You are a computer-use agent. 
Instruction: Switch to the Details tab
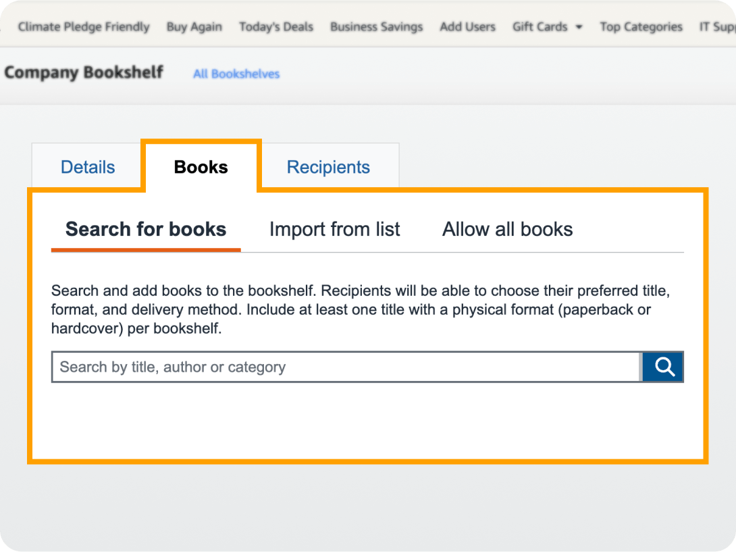88,167
